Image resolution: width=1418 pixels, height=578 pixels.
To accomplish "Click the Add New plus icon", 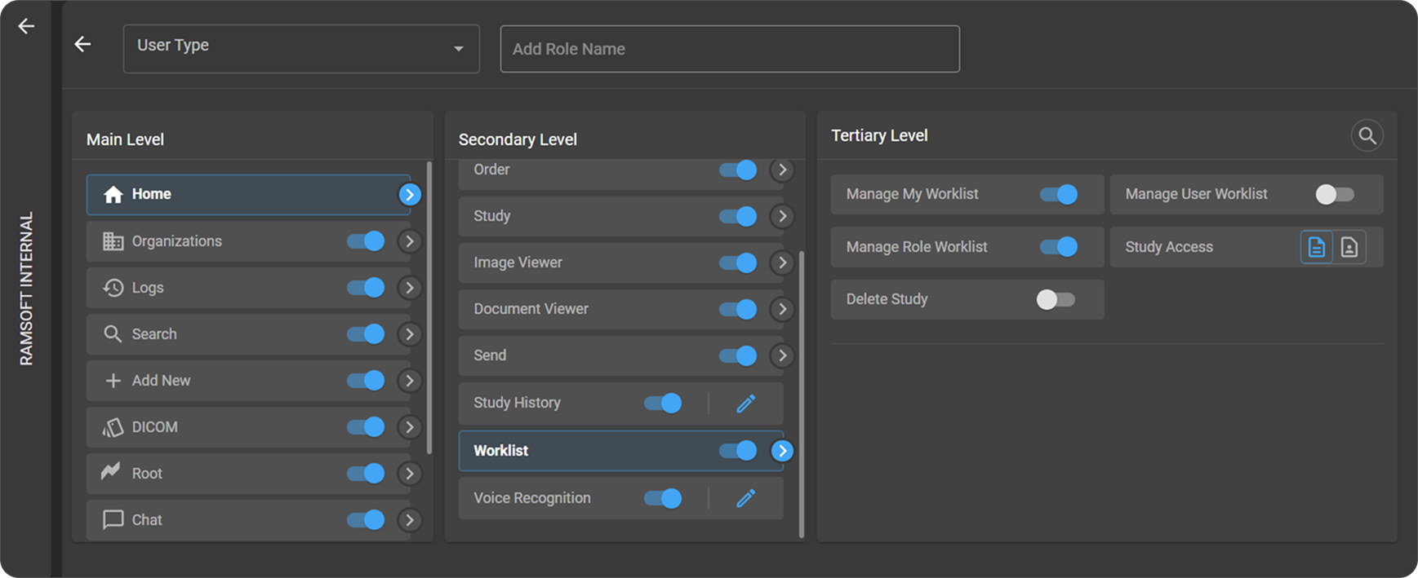I will pyautogui.click(x=113, y=381).
